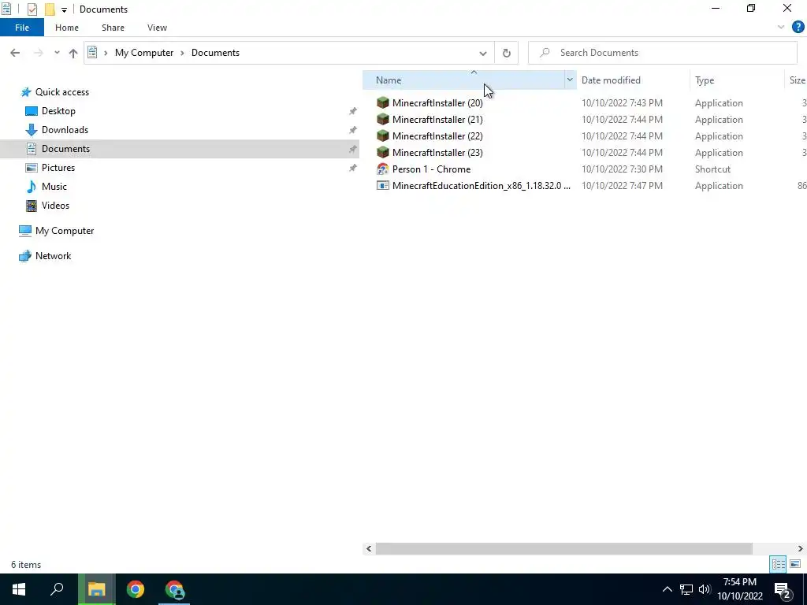Click the Back navigation arrow
This screenshot has height=605, width=807.
pyautogui.click(x=15, y=53)
